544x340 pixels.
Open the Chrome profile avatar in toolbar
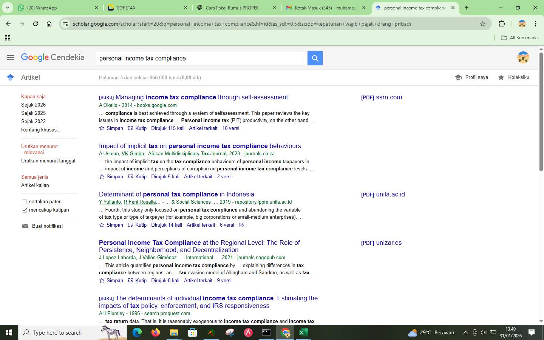[522, 24]
